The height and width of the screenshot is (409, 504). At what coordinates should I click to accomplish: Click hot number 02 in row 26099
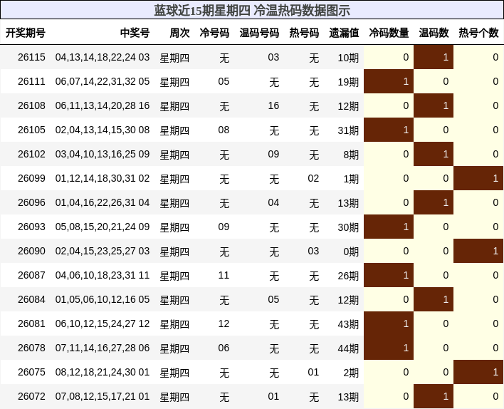[313, 178]
